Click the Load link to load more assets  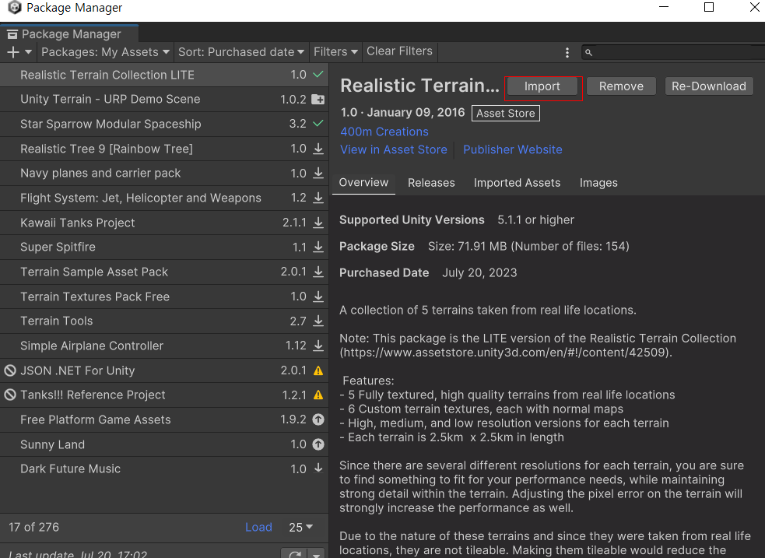pos(258,528)
